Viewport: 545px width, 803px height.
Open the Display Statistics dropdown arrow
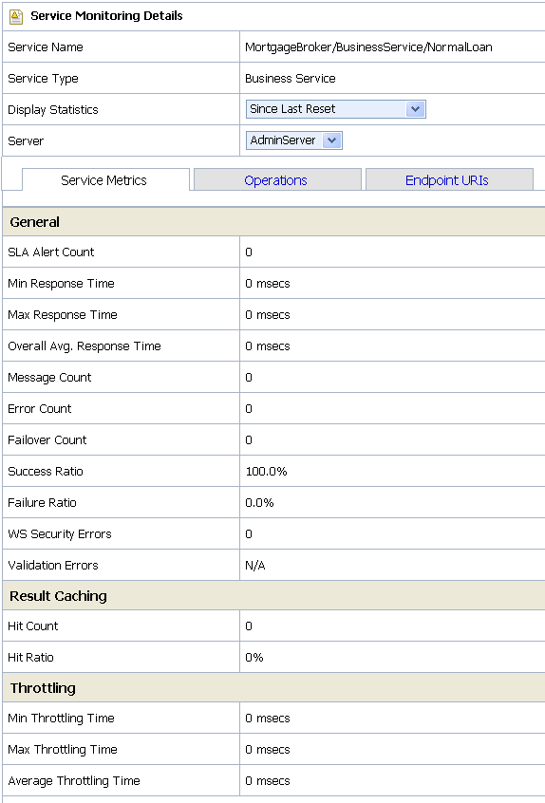pos(416,109)
